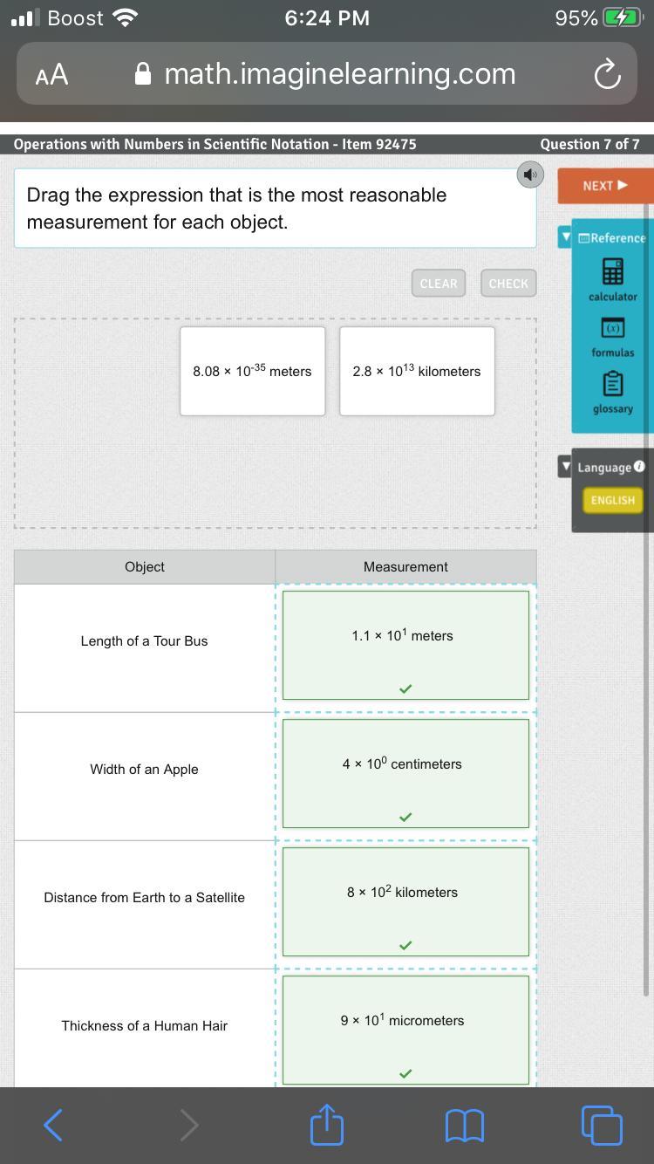The image size is (654, 1164).
Task: Tap the battery status icon
Action: tap(623, 18)
